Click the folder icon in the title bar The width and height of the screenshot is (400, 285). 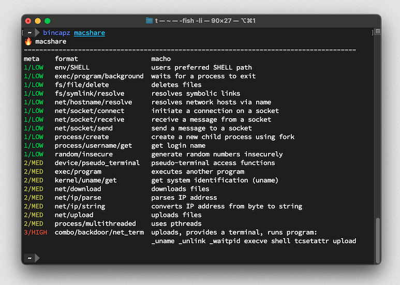149,21
